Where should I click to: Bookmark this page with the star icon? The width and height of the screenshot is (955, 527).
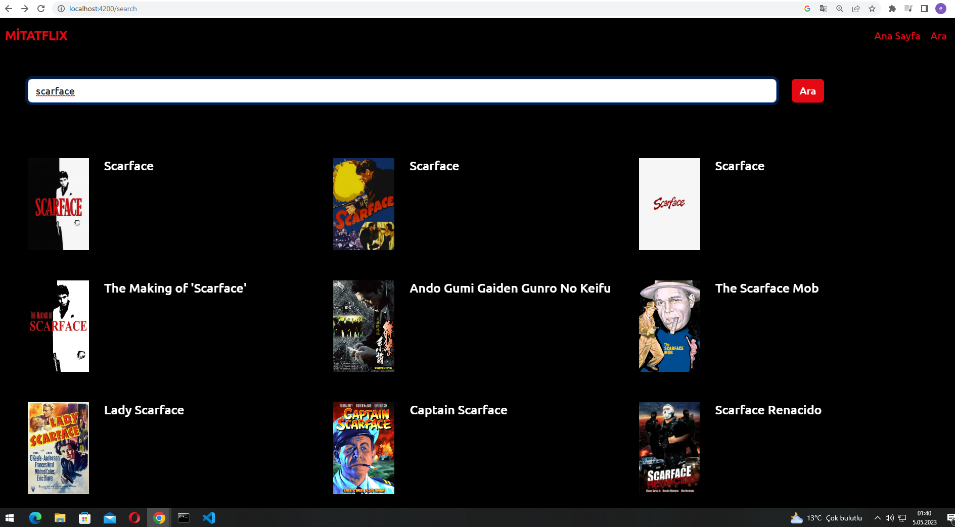click(x=872, y=9)
